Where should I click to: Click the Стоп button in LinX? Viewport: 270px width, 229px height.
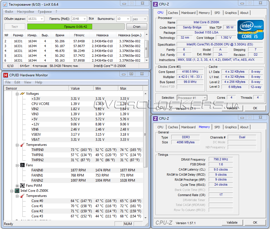click(x=137, y=27)
